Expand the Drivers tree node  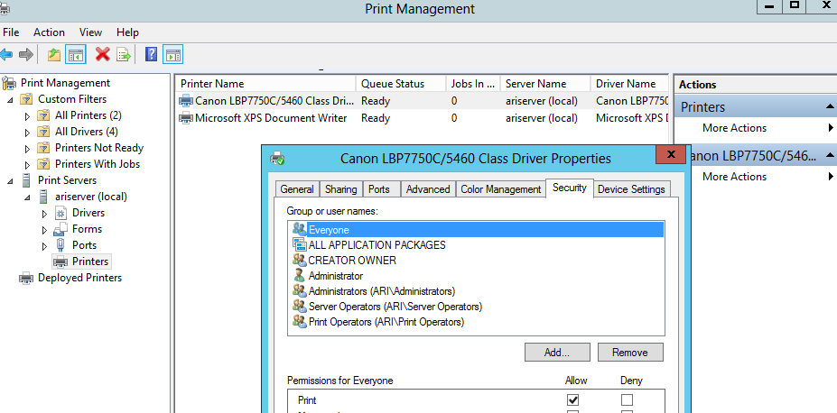(x=45, y=214)
